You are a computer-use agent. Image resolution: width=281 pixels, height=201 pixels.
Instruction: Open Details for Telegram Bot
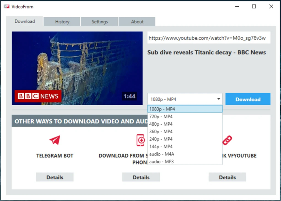click(x=55, y=177)
